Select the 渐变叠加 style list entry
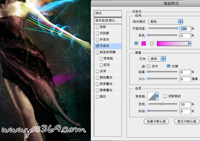The width and height of the screenshot is (200, 141). pyautogui.click(x=108, y=84)
